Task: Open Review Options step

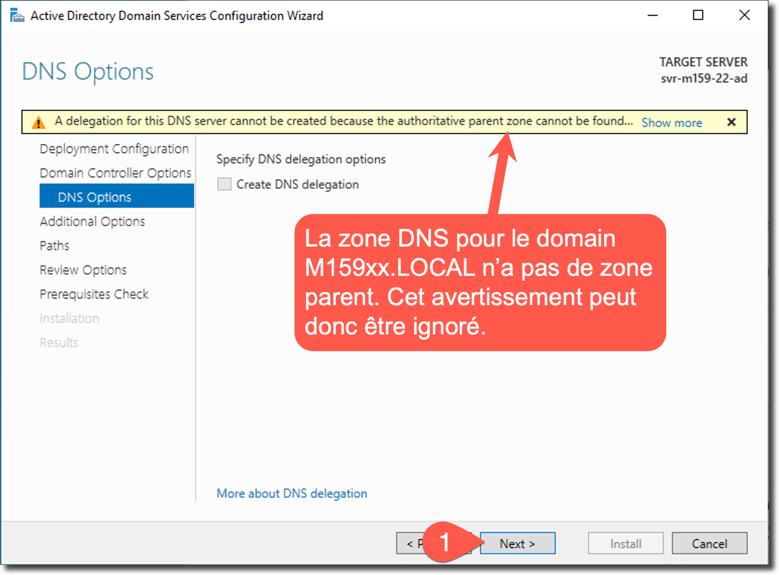Action: 83,270
